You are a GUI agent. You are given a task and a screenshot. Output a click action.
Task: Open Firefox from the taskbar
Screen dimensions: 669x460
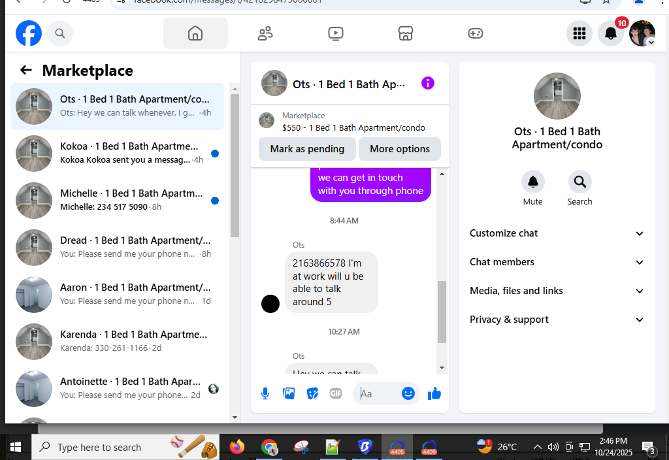coord(237,447)
